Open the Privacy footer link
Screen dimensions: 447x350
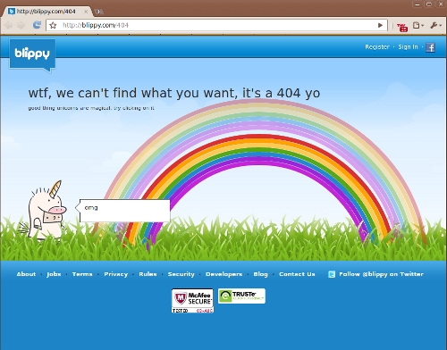(x=115, y=274)
